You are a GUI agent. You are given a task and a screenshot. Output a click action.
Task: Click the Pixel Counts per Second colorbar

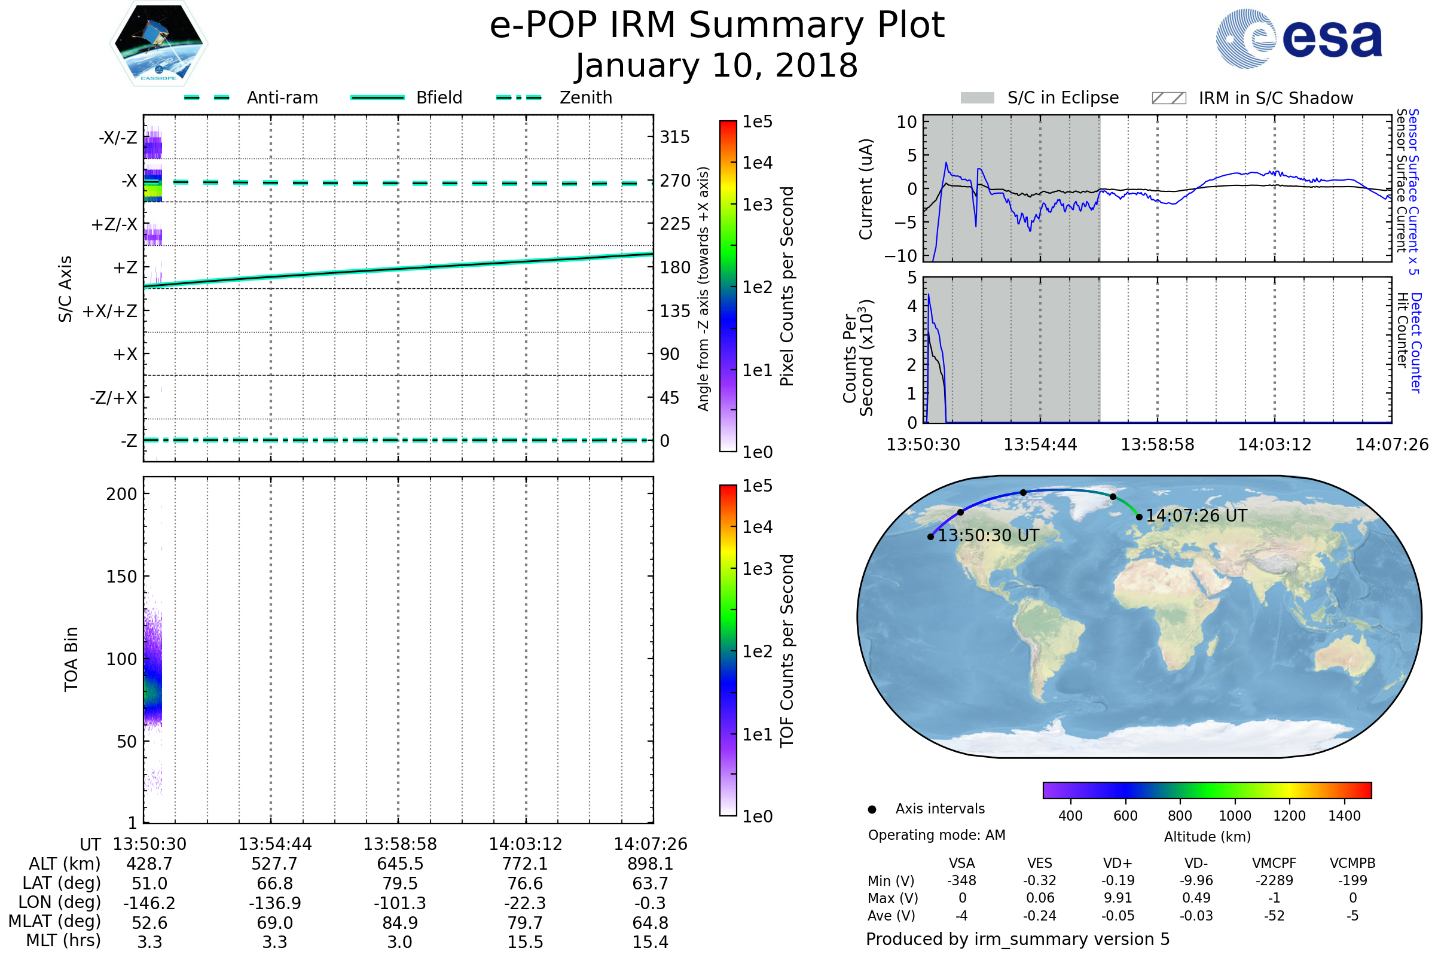click(728, 286)
